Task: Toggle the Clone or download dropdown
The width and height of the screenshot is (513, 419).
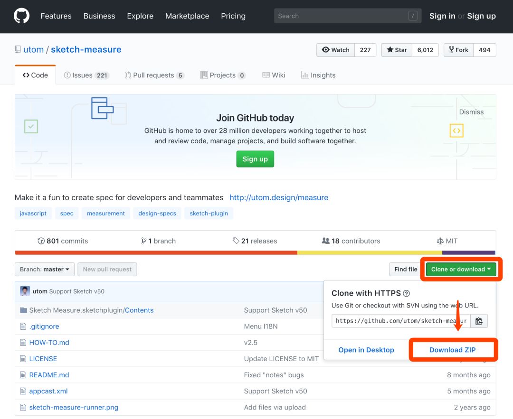Action: click(x=461, y=270)
